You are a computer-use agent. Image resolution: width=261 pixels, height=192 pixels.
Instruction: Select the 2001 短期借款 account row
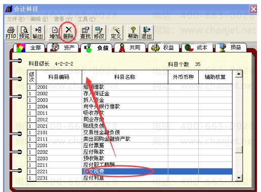pos(130,87)
